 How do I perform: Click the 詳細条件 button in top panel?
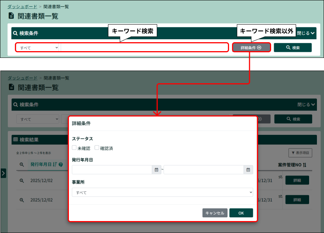tap(251, 48)
